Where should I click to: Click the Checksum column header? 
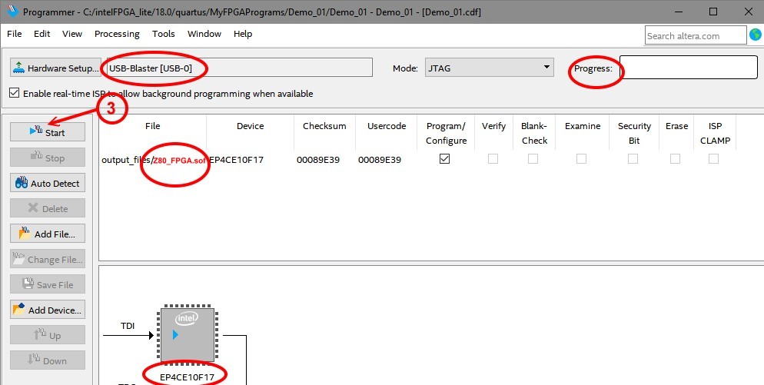324,126
